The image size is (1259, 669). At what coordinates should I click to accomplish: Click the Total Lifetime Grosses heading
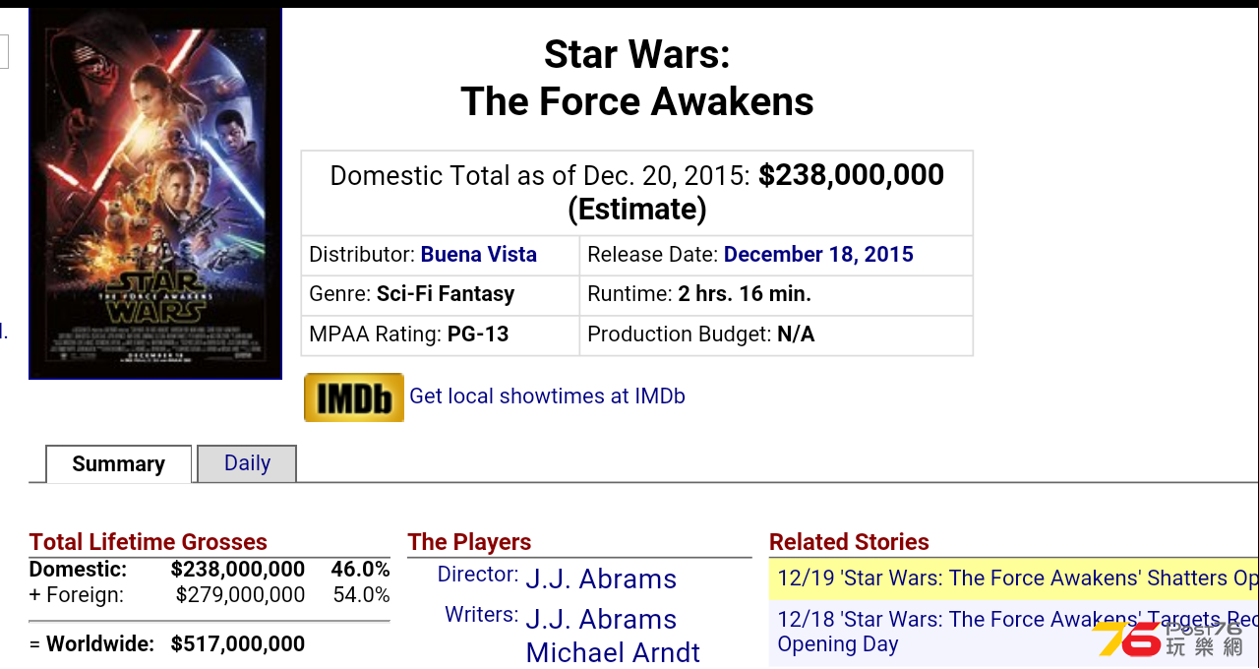(x=149, y=542)
